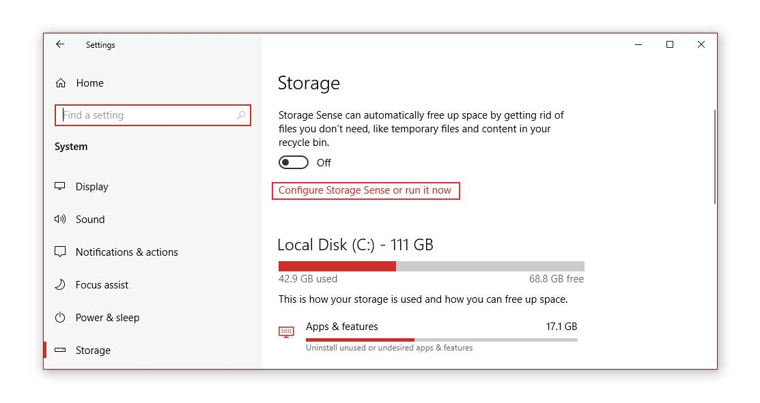This screenshot has width=760, height=403.
Task: Click the Power & sleep icon
Action: click(60, 317)
